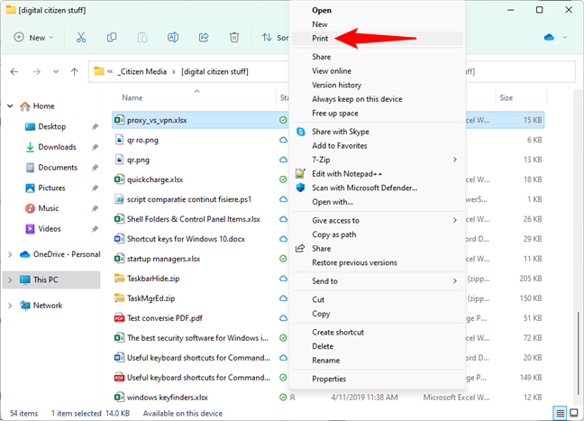This screenshot has height=421, width=584.
Task: Switch to large thumbnails view in status bar
Action: tap(573, 413)
